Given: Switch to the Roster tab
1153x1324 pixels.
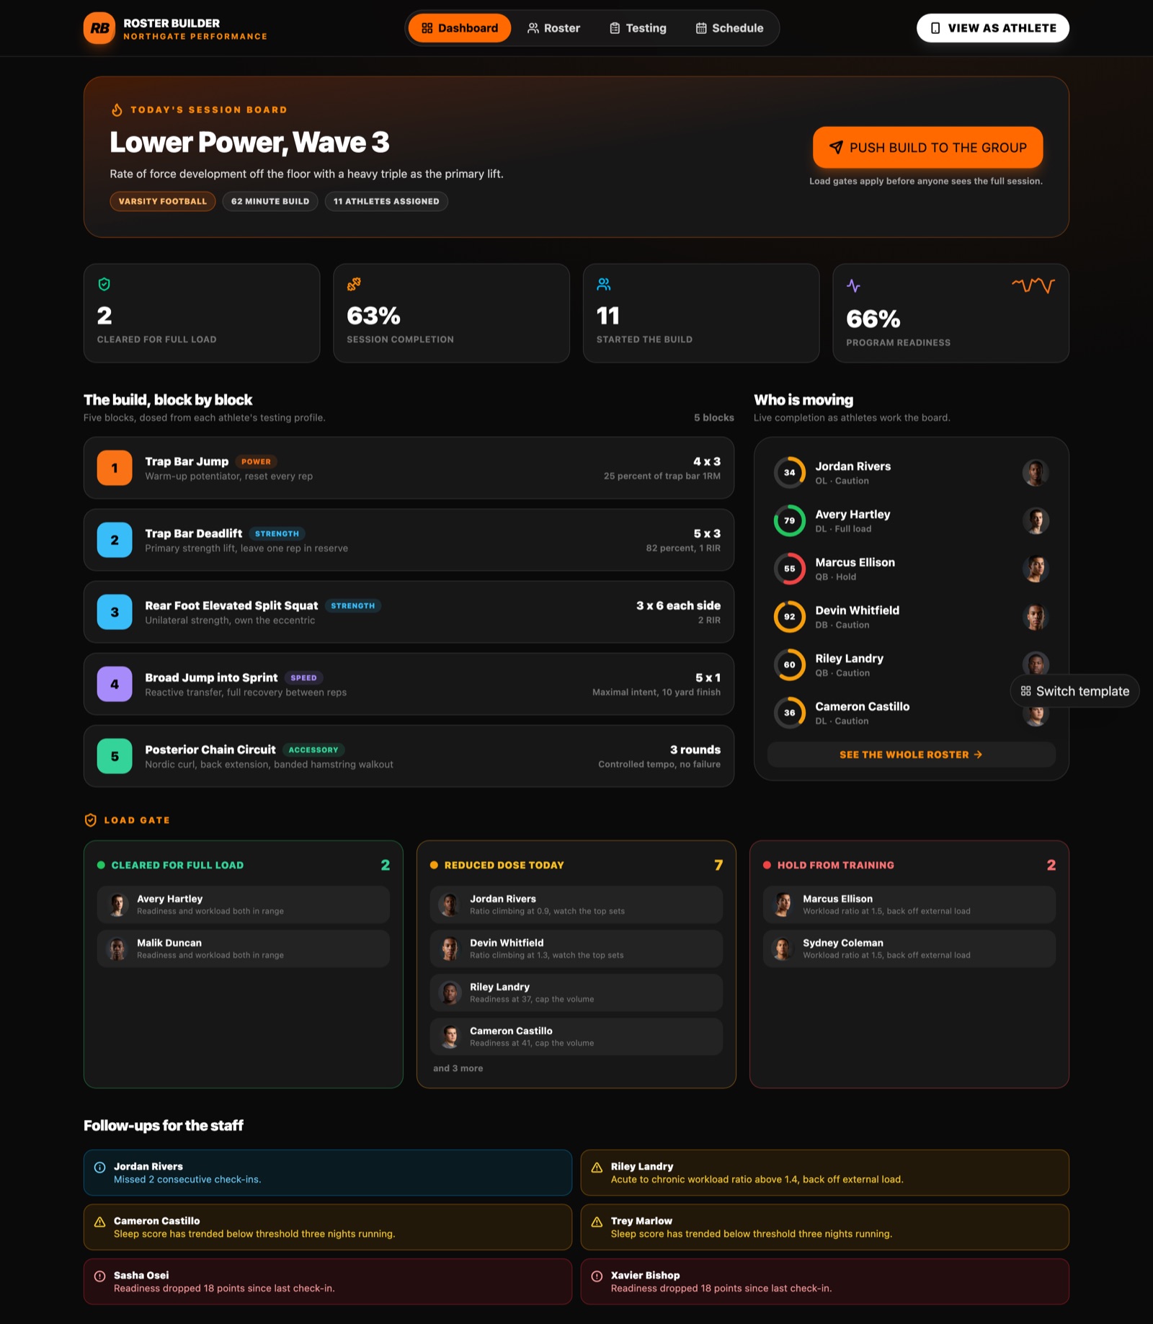Looking at the screenshot, I should [x=553, y=28].
